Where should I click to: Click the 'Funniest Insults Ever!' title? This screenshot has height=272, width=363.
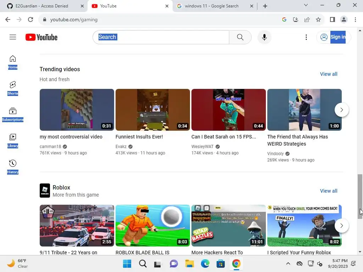point(139,137)
